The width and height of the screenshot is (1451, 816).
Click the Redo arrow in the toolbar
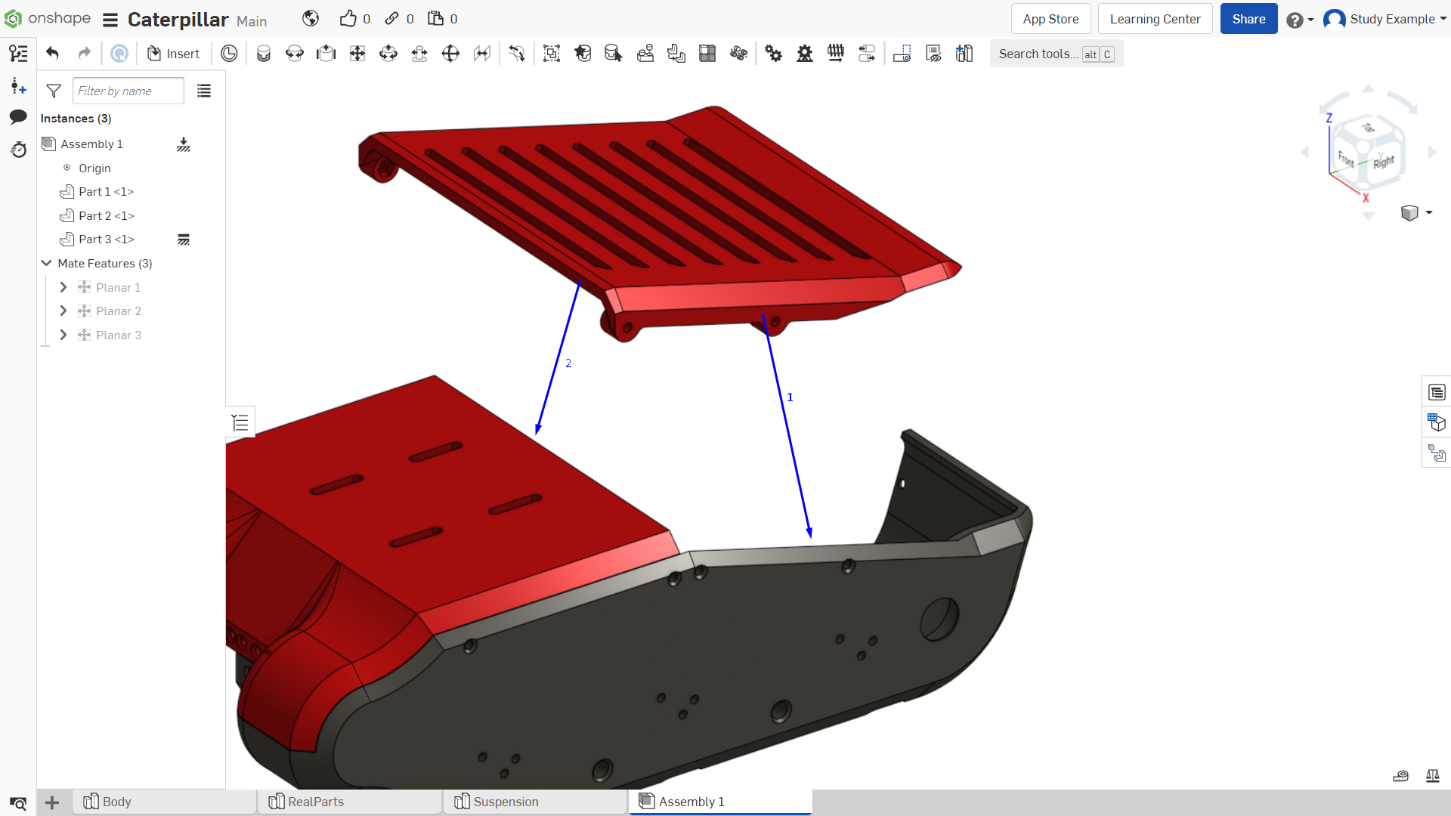coord(85,53)
